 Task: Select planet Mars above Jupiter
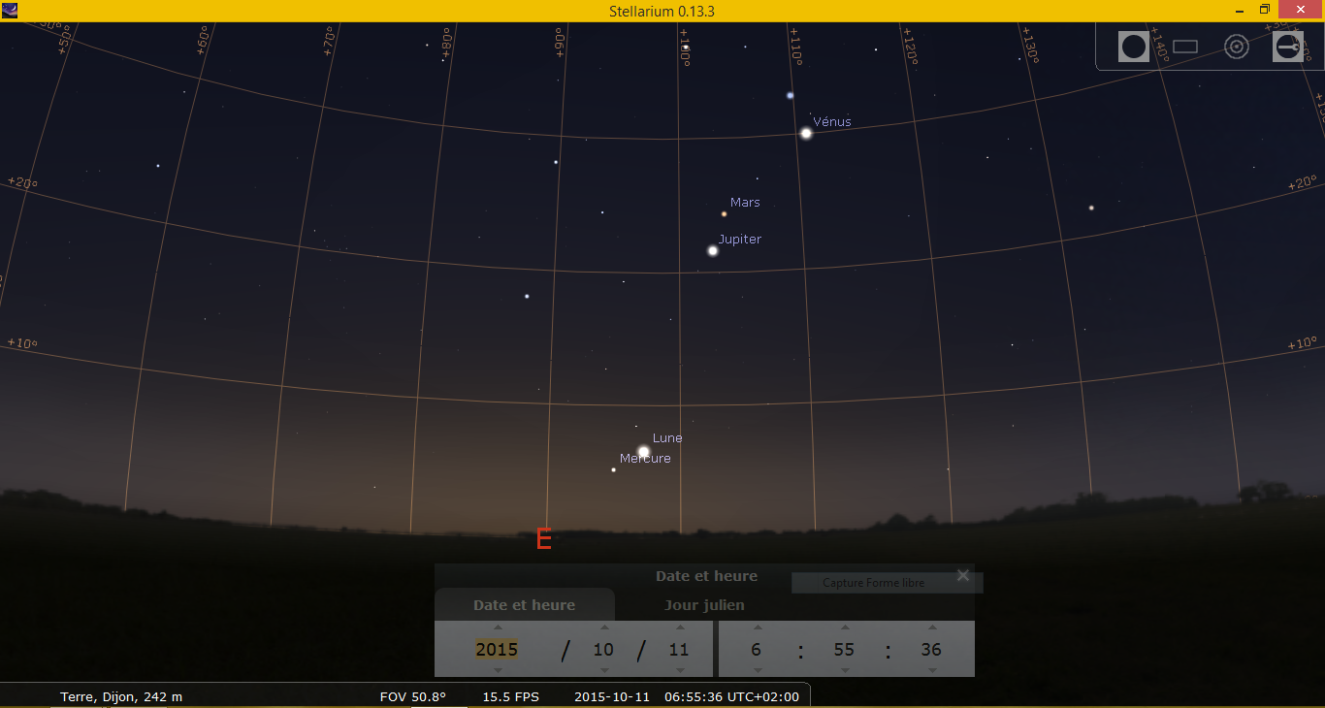tap(724, 213)
